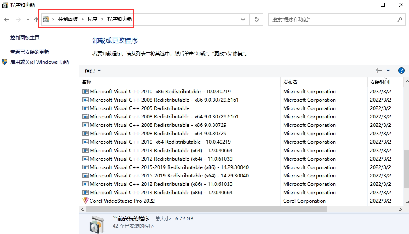The image size is (409, 234).
Task: Click the shield icon beside 启用或关闭 Windows 功能
Action: 4,62
